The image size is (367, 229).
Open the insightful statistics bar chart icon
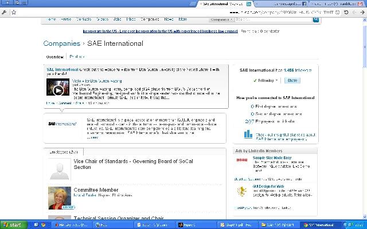pyautogui.click(x=248, y=134)
